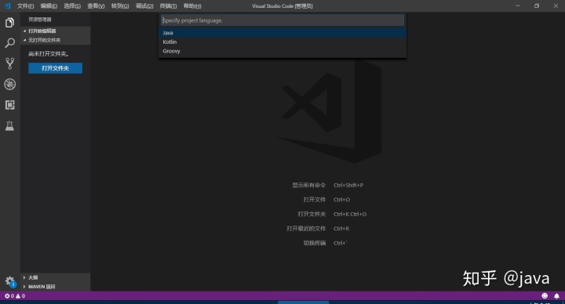Open the 转到(G) menu
Screen dimensions: 565x304
tap(120, 6)
